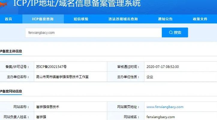Viewport: 217px width, 120px height.
Task: Click the blue 搜索 search button
Action: (175, 32)
